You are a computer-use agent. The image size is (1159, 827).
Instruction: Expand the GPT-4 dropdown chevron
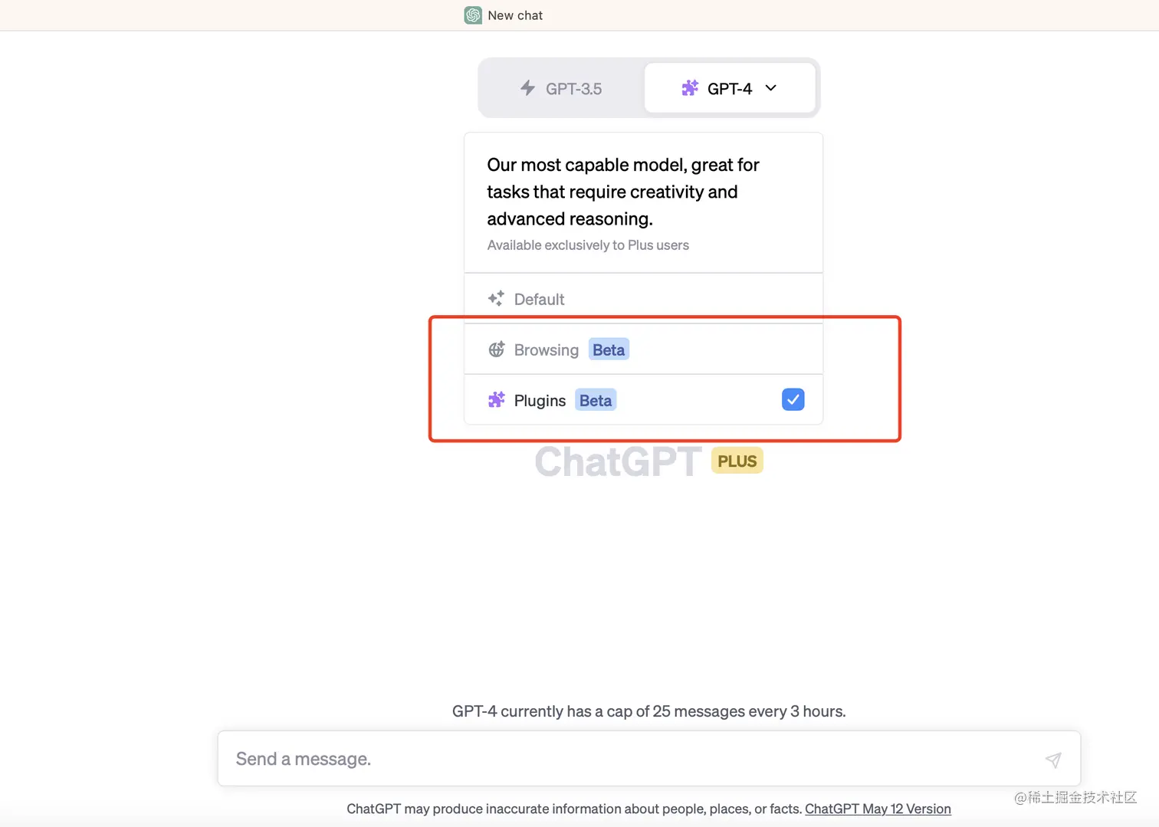click(771, 88)
